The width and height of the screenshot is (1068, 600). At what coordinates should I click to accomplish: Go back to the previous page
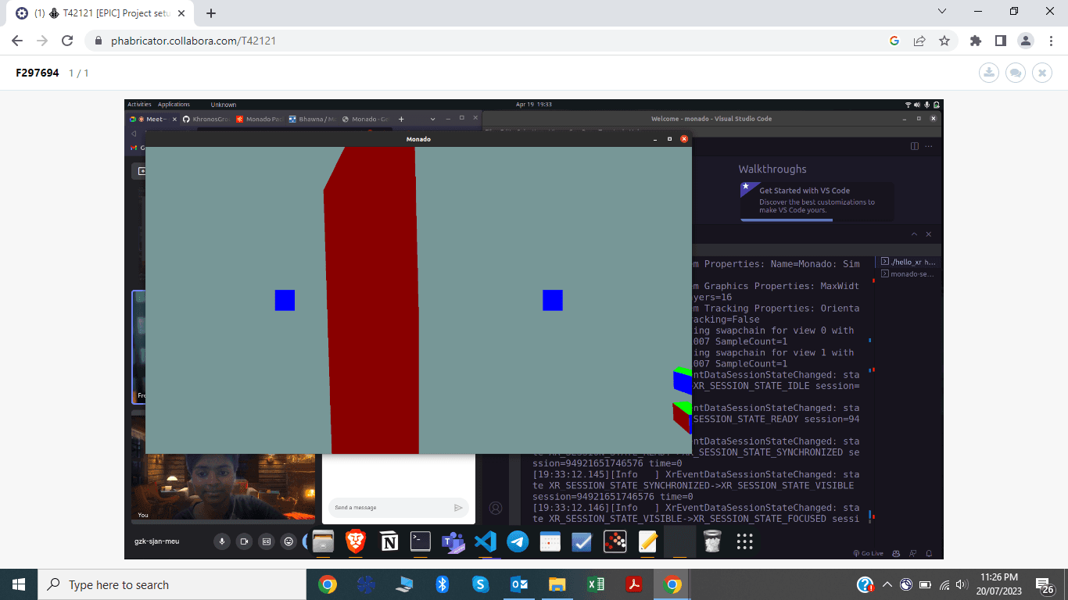17,41
